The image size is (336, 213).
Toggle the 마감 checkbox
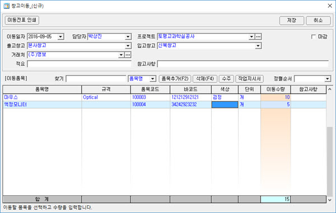coord(314,36)
